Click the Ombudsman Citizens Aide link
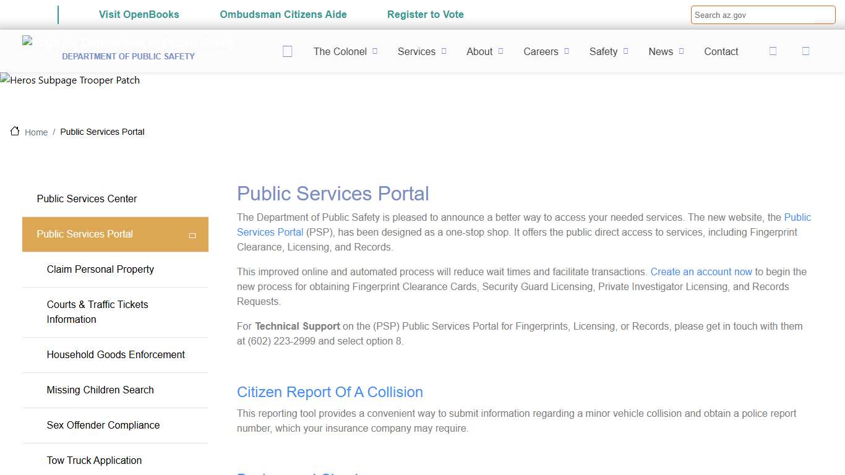This screenshot has height=475, width=845. pos(283,14)
